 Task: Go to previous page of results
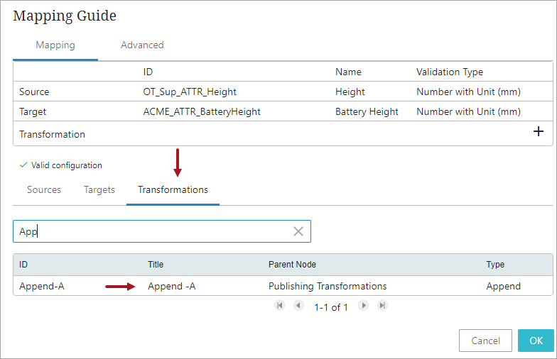[x=298, y=305]
